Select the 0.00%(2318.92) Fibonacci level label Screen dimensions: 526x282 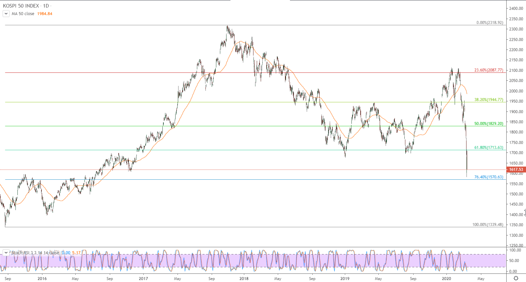tap(490, 23)
